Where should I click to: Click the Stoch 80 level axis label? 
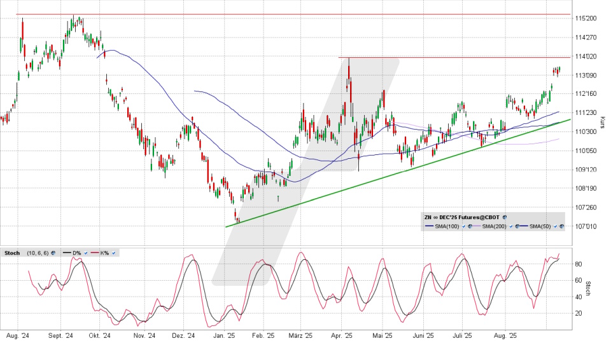[x=579, y=264]
